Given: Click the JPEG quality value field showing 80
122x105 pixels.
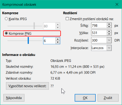Looking at the screenshot, I should tap(49, 26).
